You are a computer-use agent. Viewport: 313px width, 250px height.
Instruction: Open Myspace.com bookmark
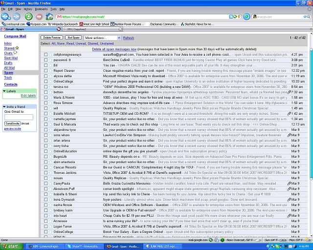point(36,24)
